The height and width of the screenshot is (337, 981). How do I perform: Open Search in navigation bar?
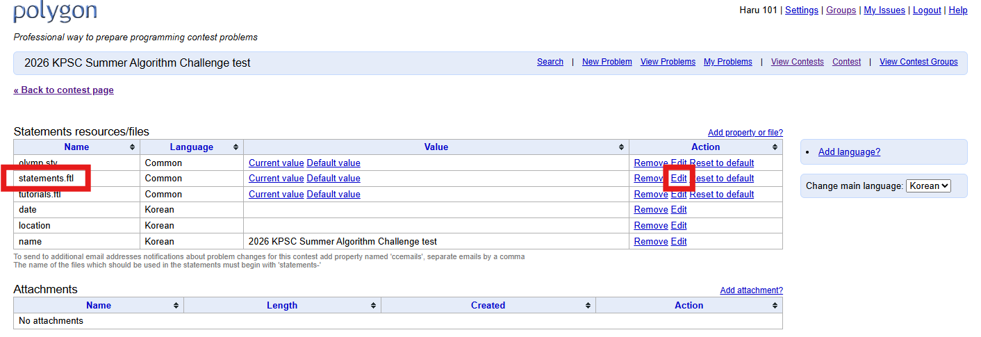550,62
